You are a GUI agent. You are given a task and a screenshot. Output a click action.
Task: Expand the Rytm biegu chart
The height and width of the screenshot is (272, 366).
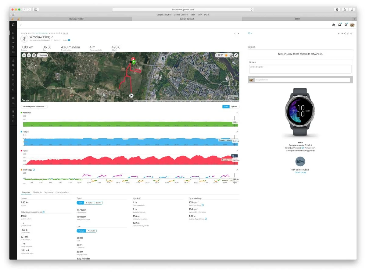coord(237,170)
